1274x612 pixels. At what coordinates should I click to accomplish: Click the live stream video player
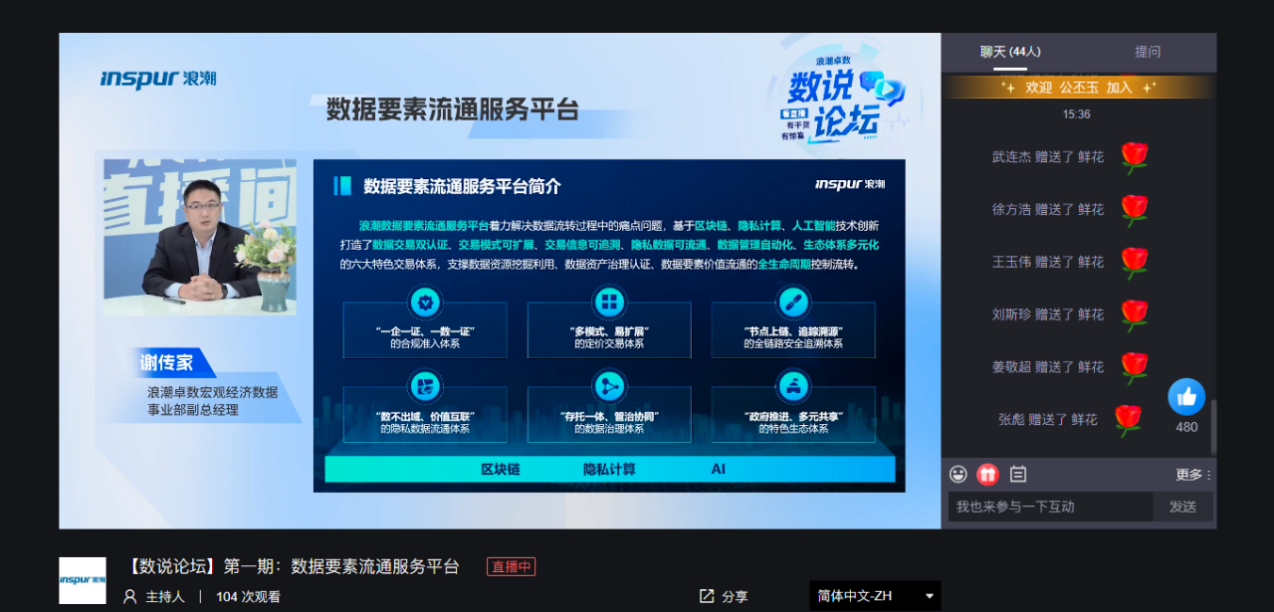(500, 281)
